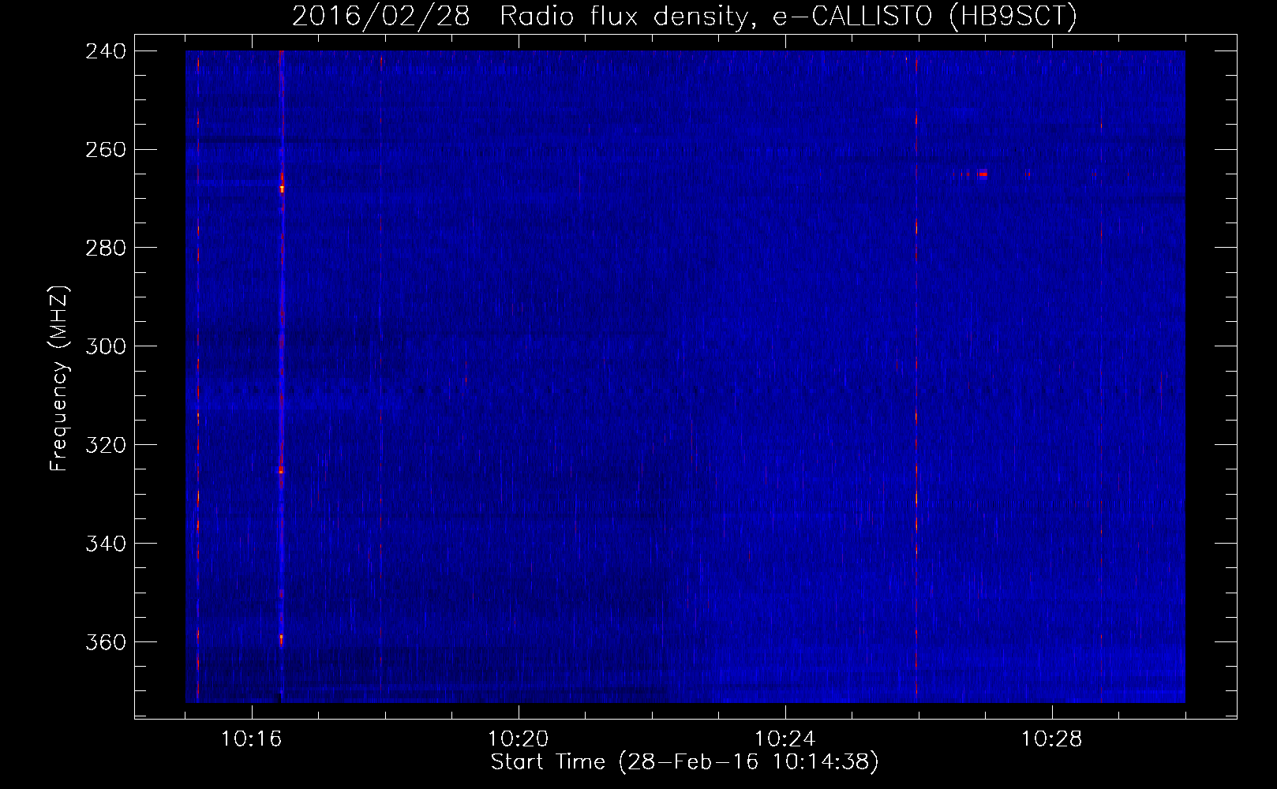
Task: Click the plot title "2016/02/28 Radio flux density, e-CALLISTO (HB9SCT)"
Action: pyautogui.click(x=684, y=16)
